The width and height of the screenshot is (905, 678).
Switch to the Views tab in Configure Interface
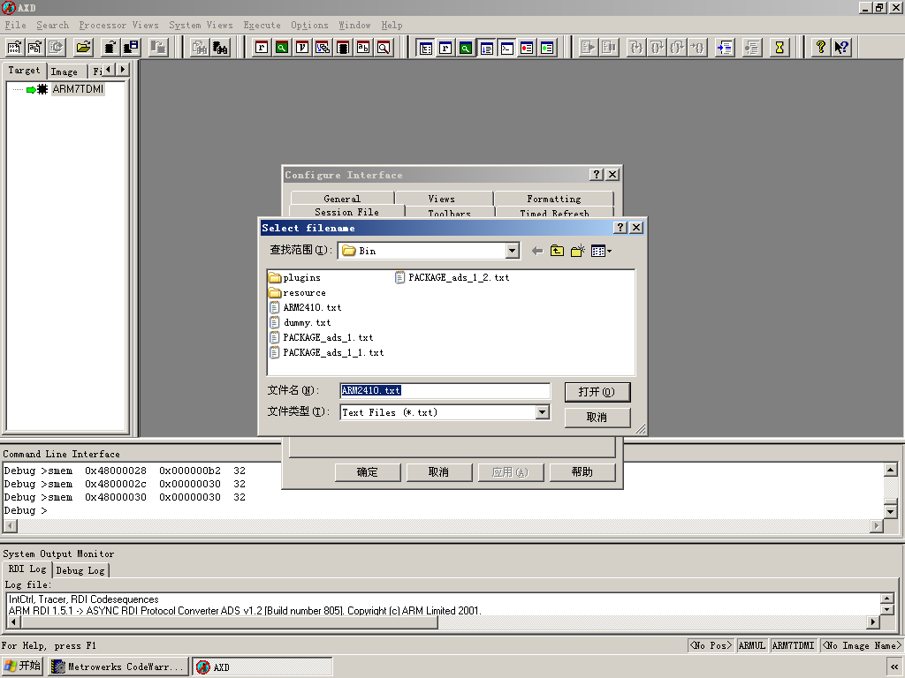click(442, 199)
